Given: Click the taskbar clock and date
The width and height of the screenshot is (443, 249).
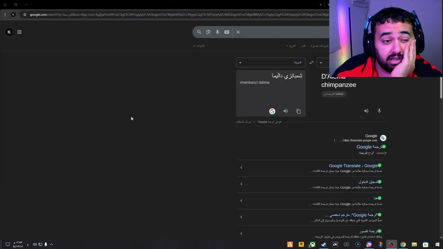Looking at the screenshot, I should tap(18, 245).
